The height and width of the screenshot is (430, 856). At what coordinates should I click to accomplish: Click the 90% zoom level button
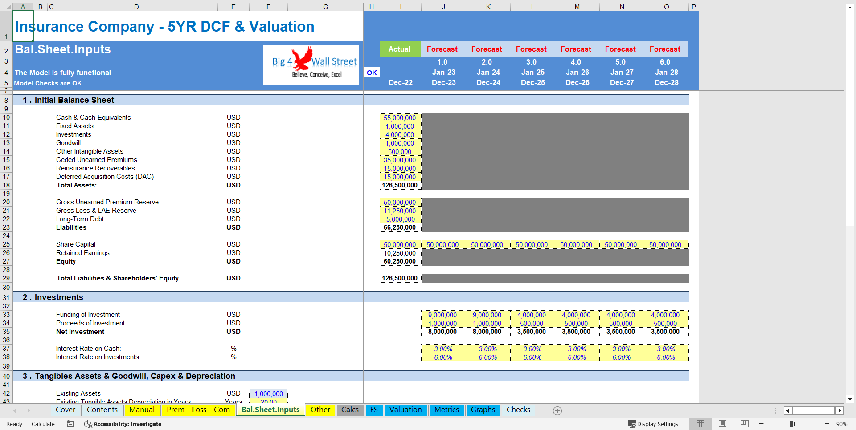click(842, 424)
